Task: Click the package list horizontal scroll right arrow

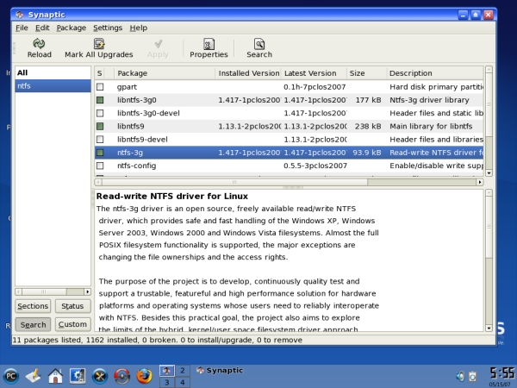Action: pyautogui.click(x=480, y=182)
